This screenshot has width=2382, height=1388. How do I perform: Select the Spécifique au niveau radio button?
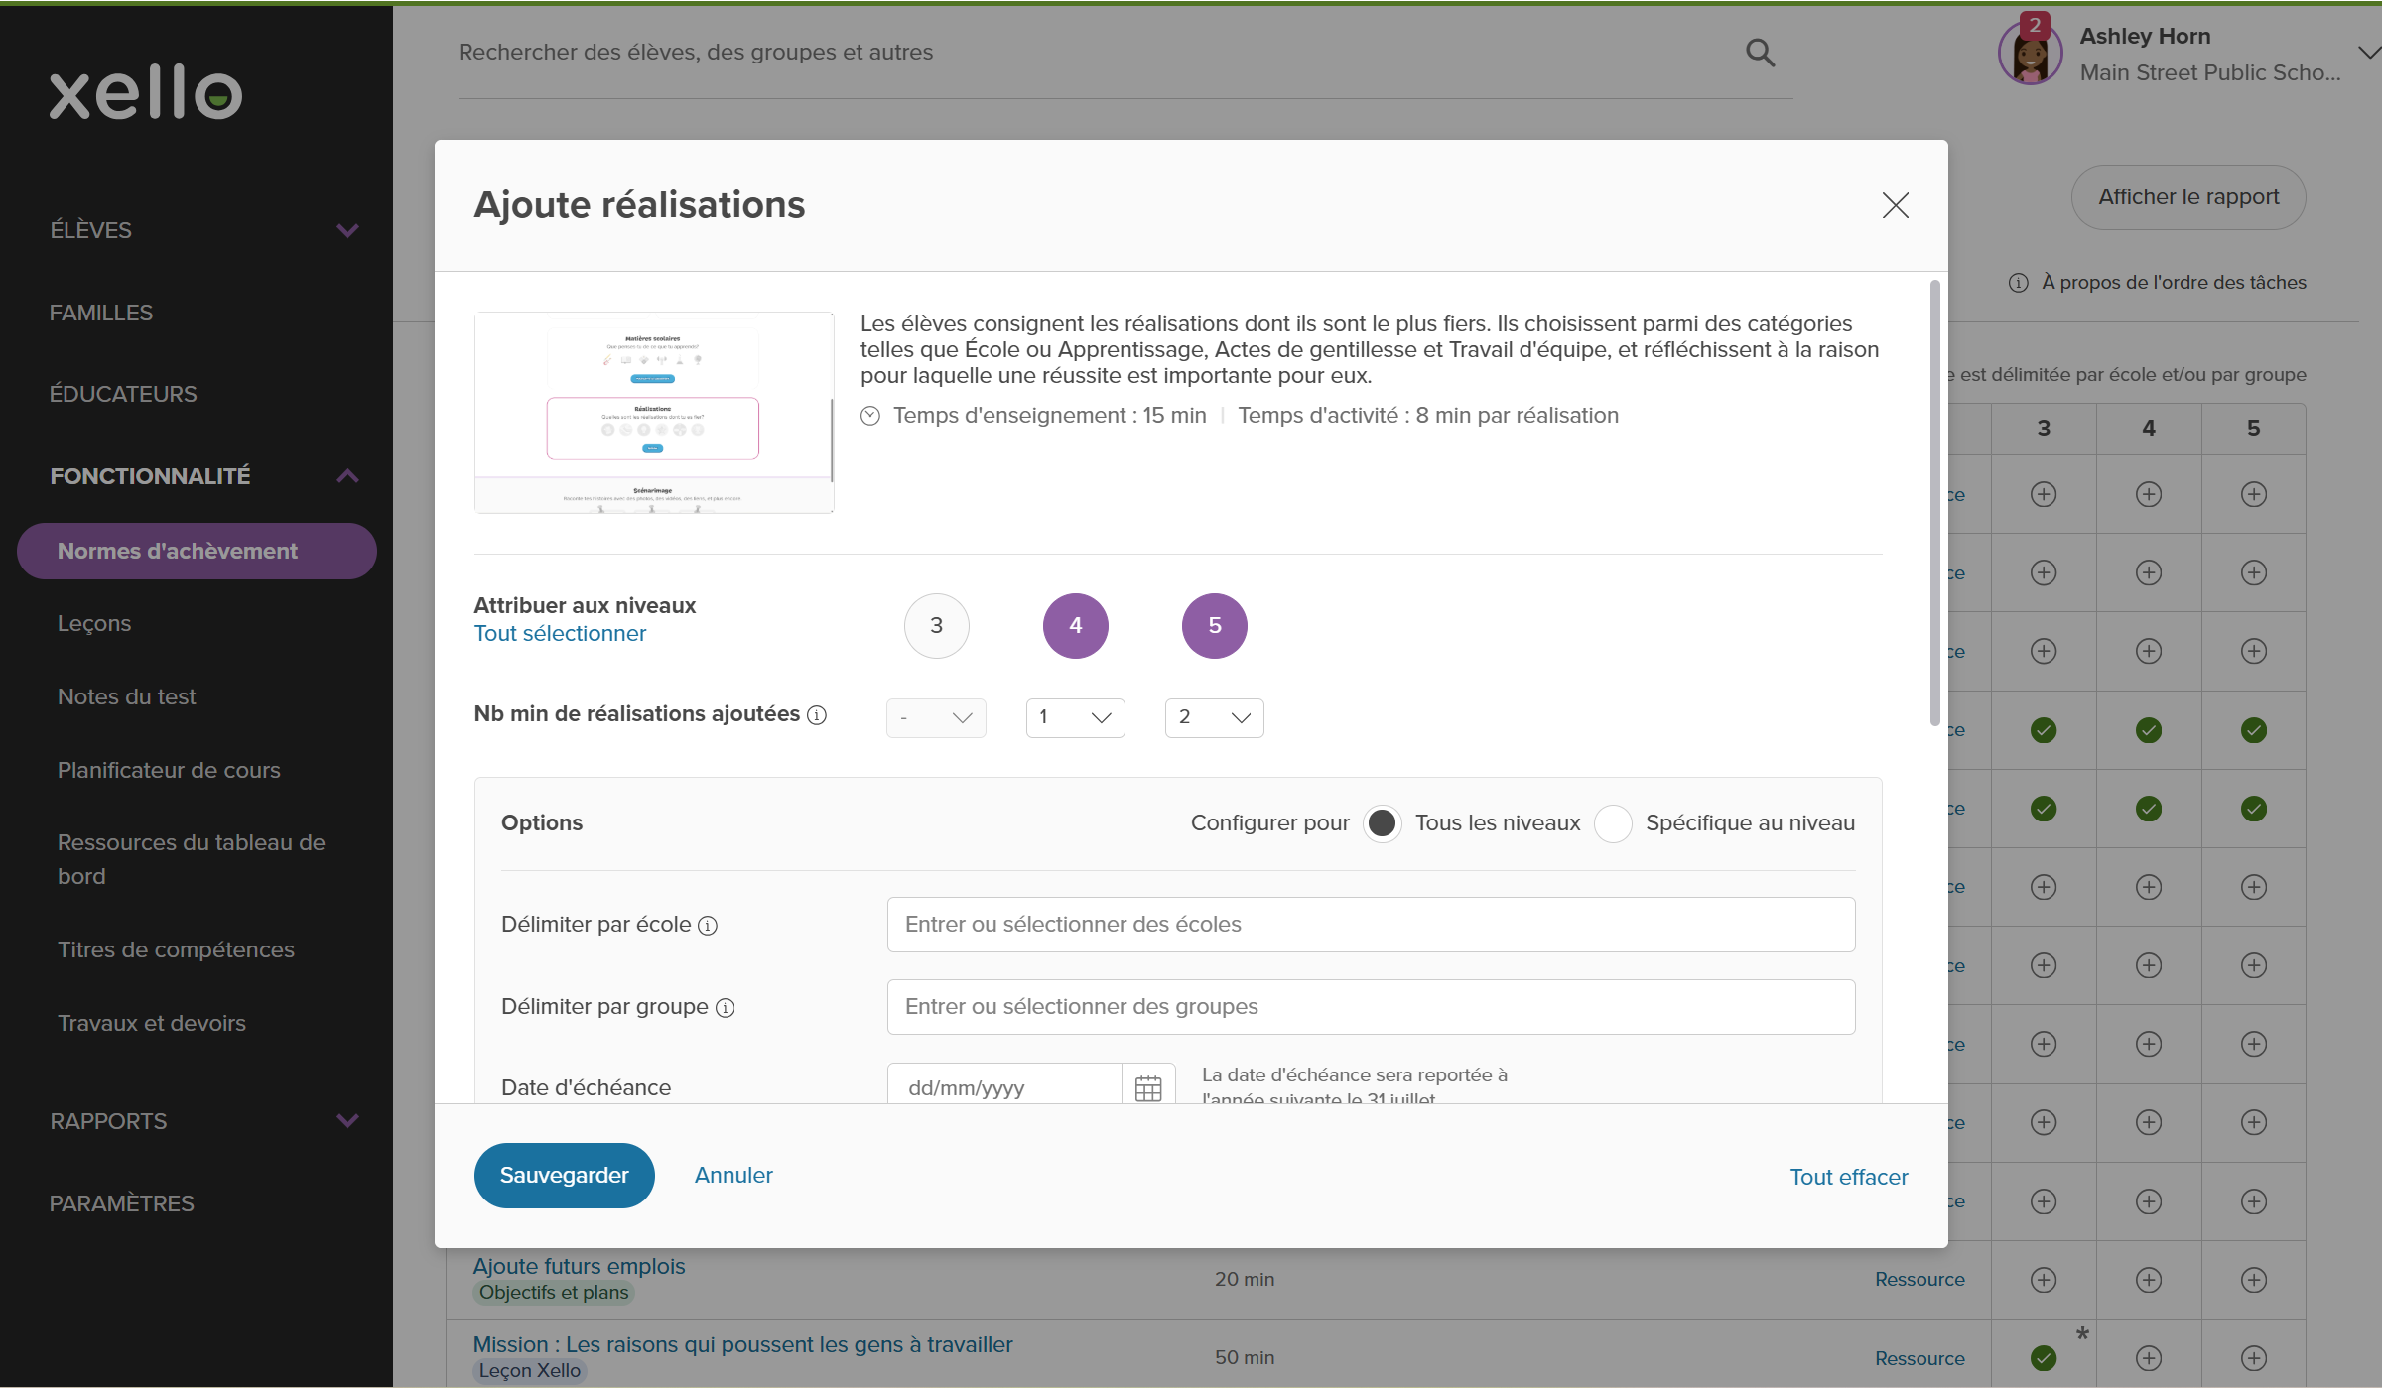point(1613,823)
